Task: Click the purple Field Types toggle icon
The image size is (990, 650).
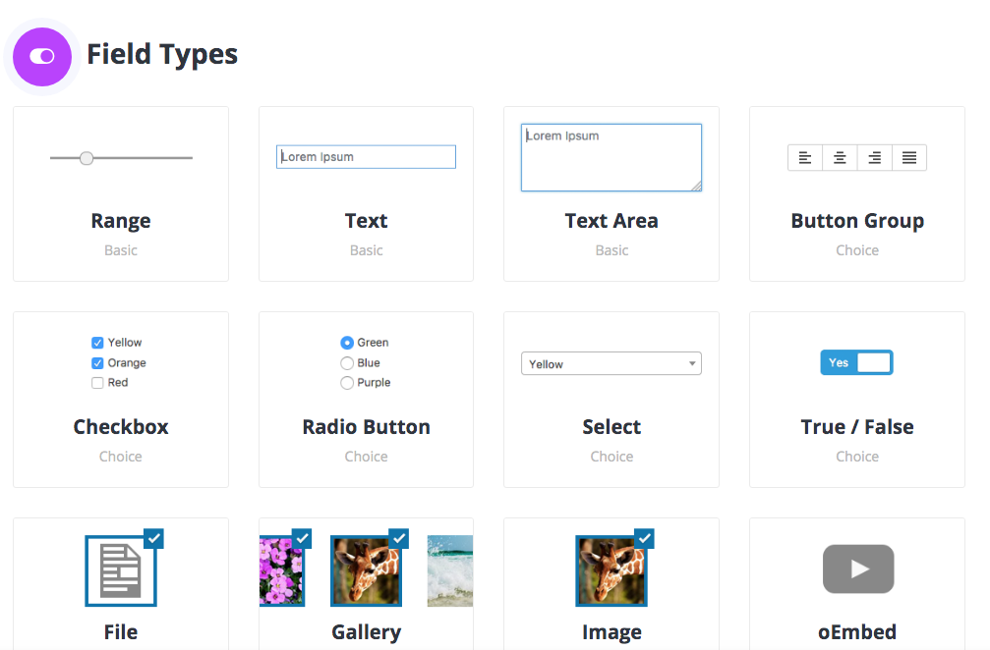Action: point(42,57)
